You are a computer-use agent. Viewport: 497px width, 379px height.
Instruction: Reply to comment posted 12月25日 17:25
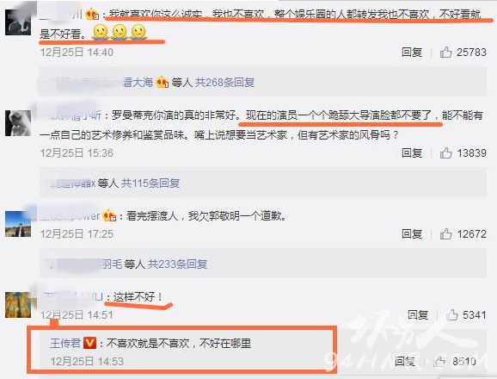click(x=412, y=234)
